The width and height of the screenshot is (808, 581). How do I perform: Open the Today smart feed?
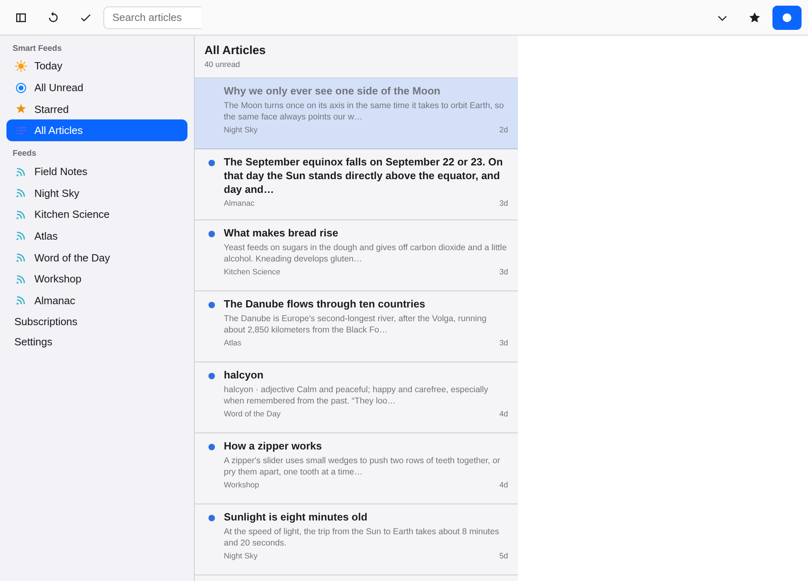97,66
